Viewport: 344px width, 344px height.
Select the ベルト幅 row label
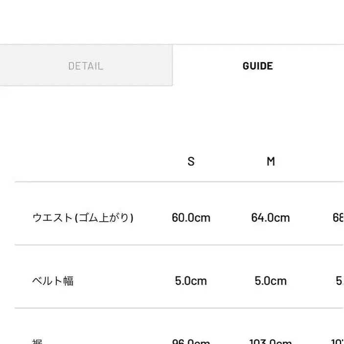(53, 281)
